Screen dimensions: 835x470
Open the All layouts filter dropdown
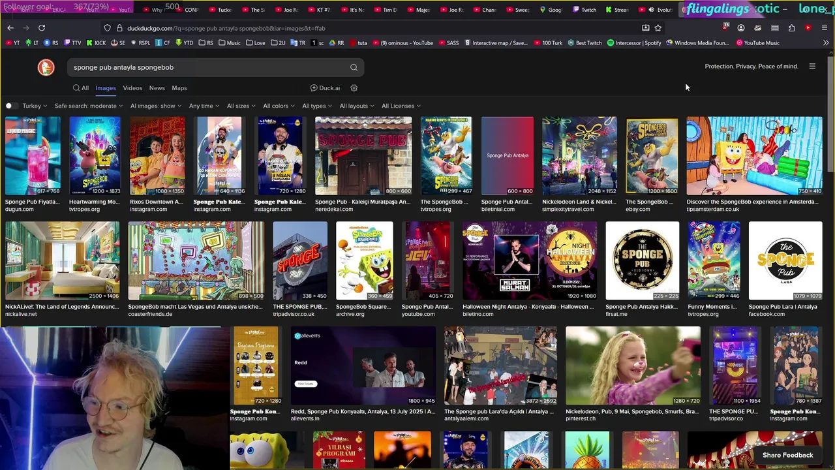point(357,106)
